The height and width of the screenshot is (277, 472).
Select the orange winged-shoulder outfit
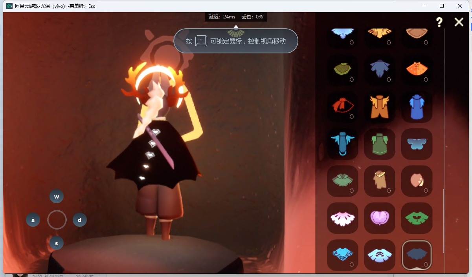(x=380, y=107)
